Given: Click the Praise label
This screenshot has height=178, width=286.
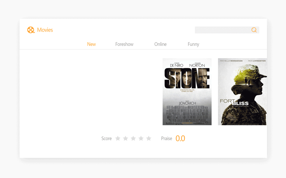Looking at the screenshot, I should [x=166, y=139].
